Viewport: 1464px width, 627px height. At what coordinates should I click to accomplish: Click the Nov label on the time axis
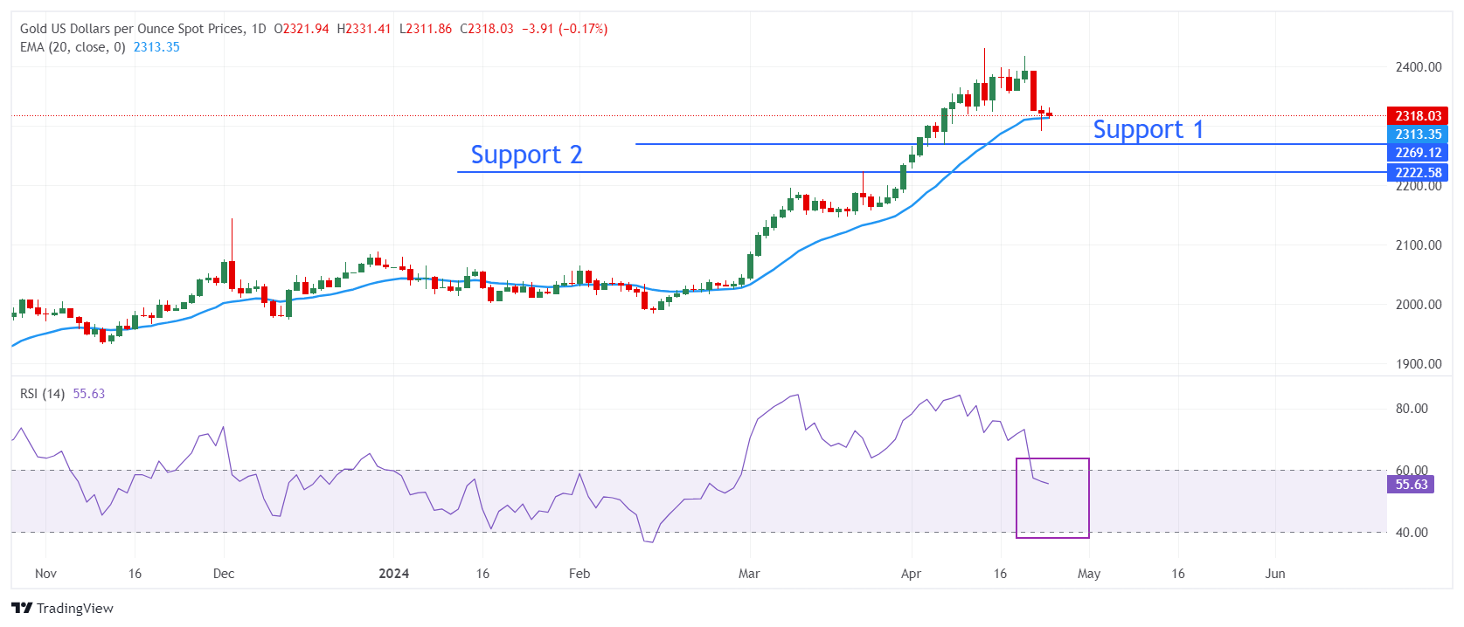(45, 574)
